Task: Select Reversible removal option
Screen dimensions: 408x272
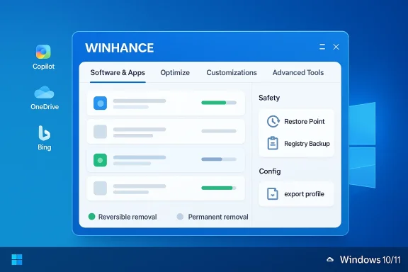Action: pos(123,217)
